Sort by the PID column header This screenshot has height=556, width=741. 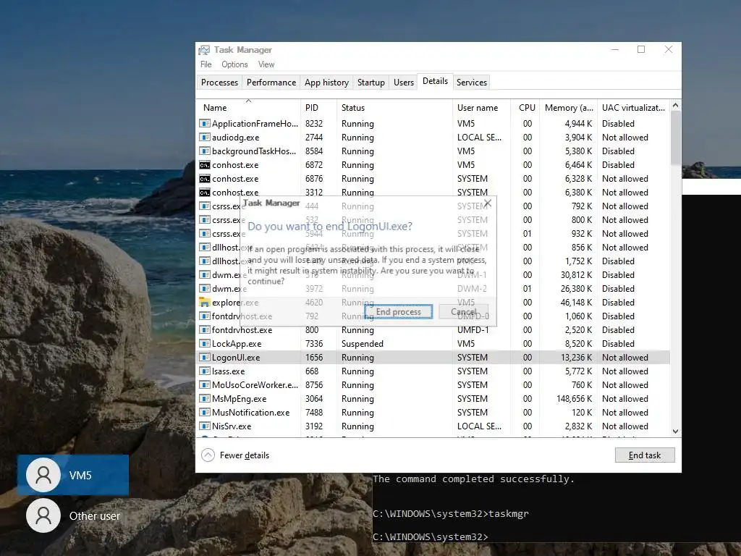click(x=318, y=107)
